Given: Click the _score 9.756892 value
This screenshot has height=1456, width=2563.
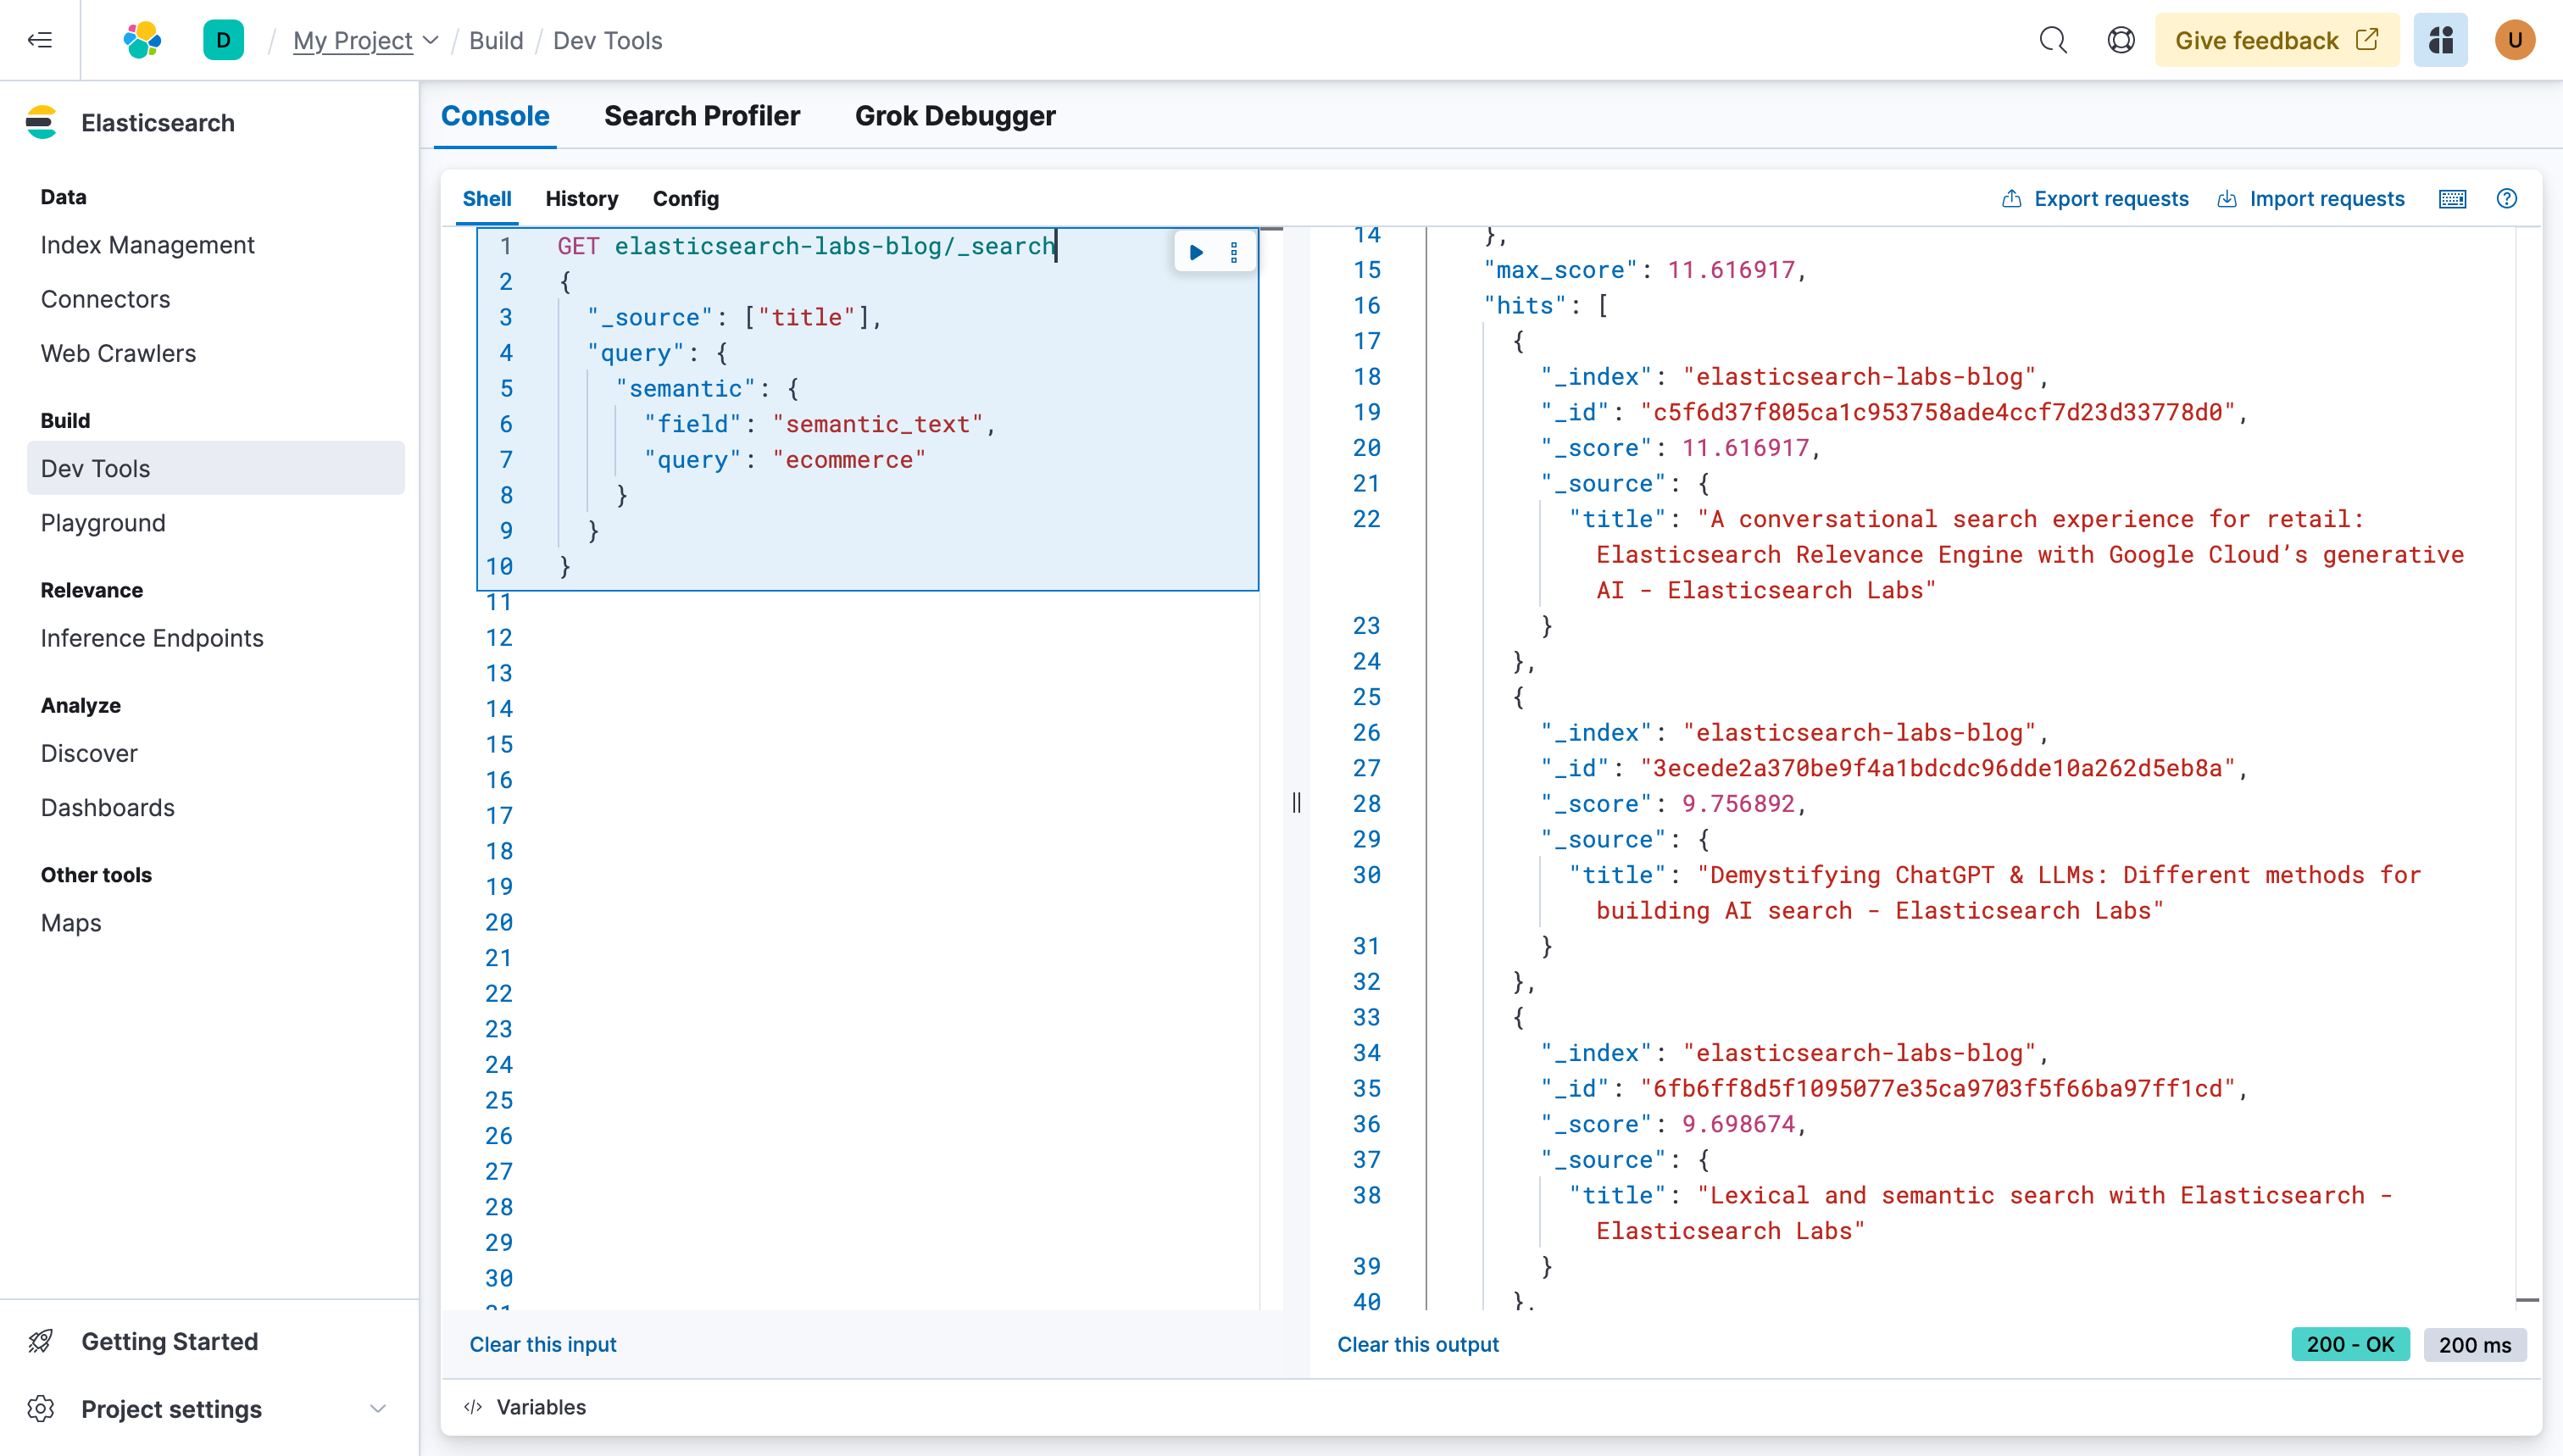Looking at the screenshot, I should tap(1738, 804).
